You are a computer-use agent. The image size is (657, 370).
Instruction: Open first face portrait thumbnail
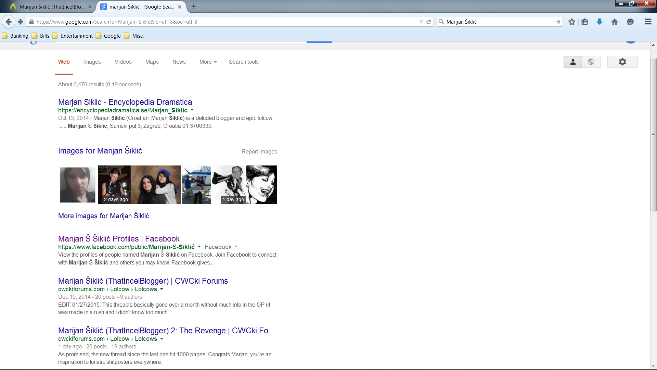(78, 185)
